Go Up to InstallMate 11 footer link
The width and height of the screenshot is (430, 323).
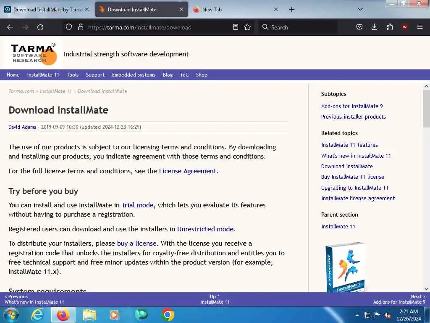click(x=215, y=299)
